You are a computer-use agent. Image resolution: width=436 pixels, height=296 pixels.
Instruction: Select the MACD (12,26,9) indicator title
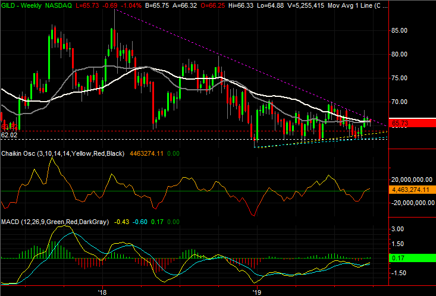pos(55,222)
